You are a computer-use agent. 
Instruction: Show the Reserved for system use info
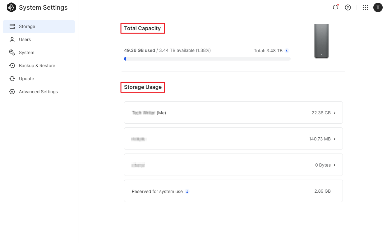coord(187,191)
